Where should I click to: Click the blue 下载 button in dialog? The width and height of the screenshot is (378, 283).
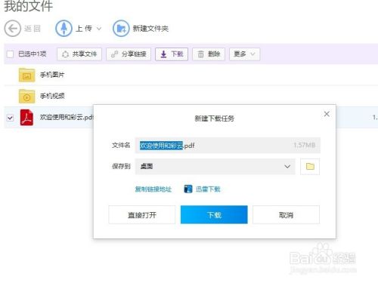coord(214,215)
